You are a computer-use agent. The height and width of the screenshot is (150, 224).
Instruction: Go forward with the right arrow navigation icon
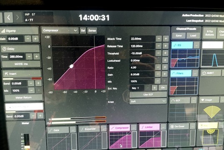click(x=18, y=17)
